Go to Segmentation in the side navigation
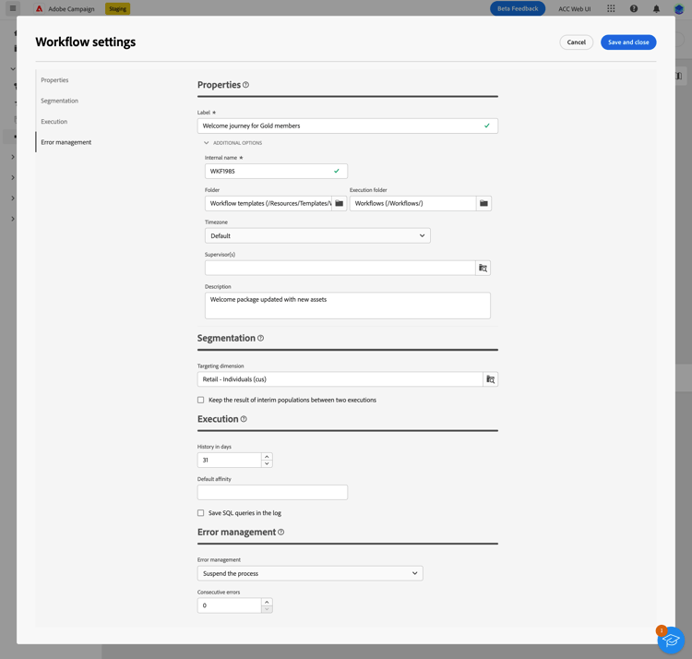Screen dimensions: 692x659 [x=60, y=101]
